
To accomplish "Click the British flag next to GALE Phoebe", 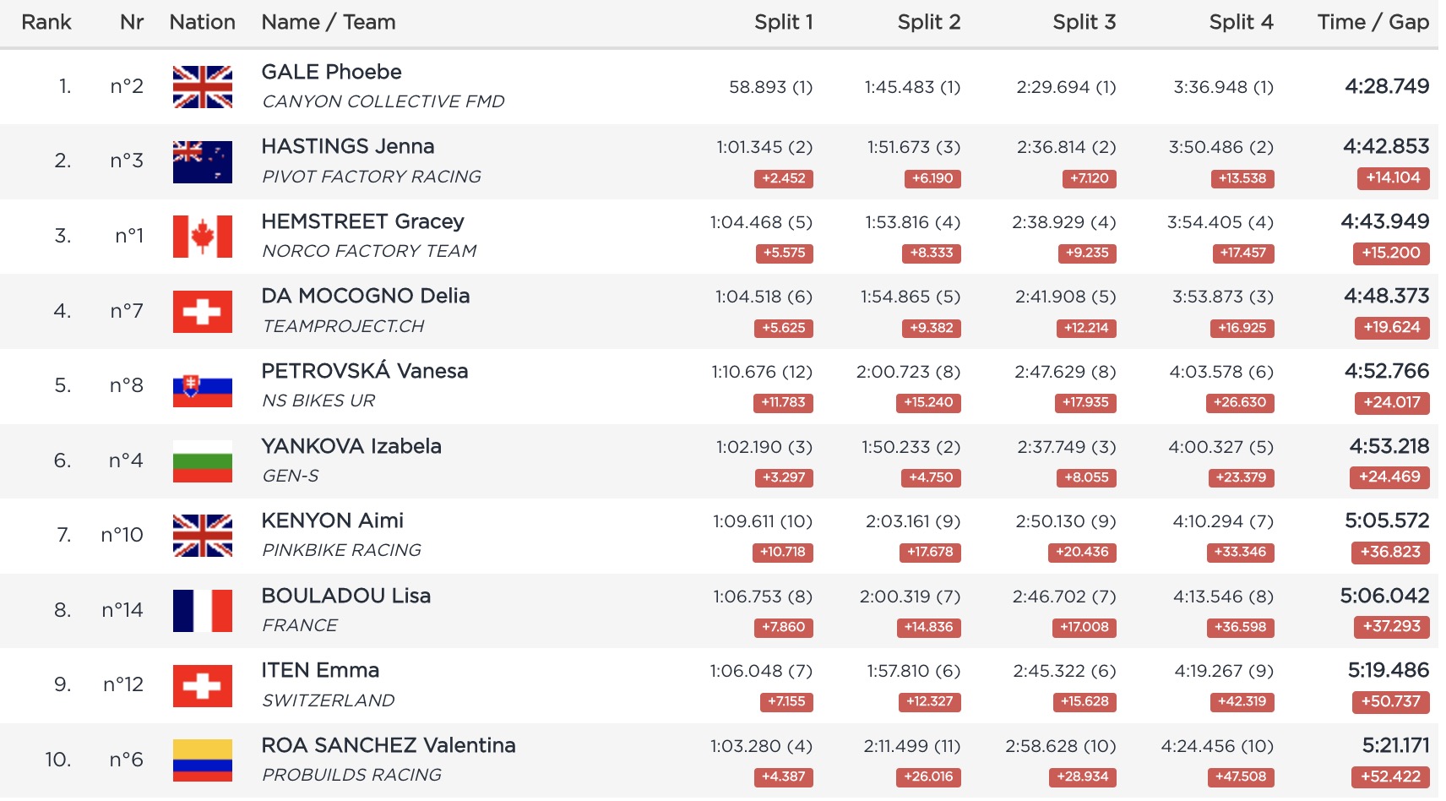I will coord(202,87).
